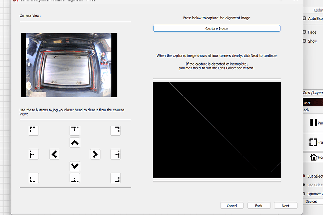Click Frame icon in Laser panel
The height and width of the screenshot is (215, 323).
pos(313,142)
